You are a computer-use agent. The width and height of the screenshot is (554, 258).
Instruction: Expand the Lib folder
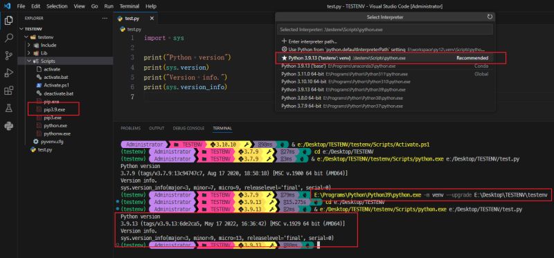coord(29,53)
